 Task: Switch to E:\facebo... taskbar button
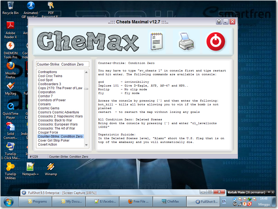[x=102, y=201]
